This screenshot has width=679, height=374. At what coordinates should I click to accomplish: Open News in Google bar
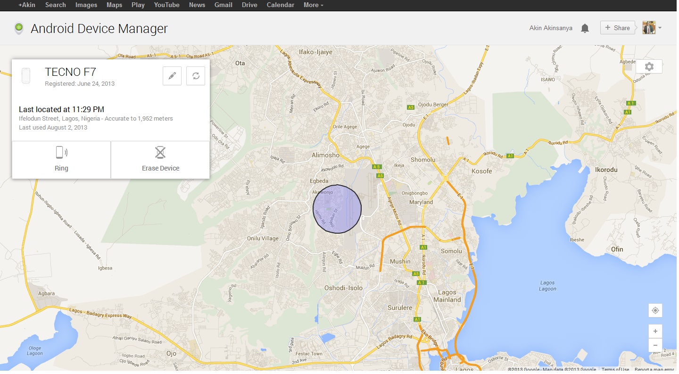pos(197,5)
